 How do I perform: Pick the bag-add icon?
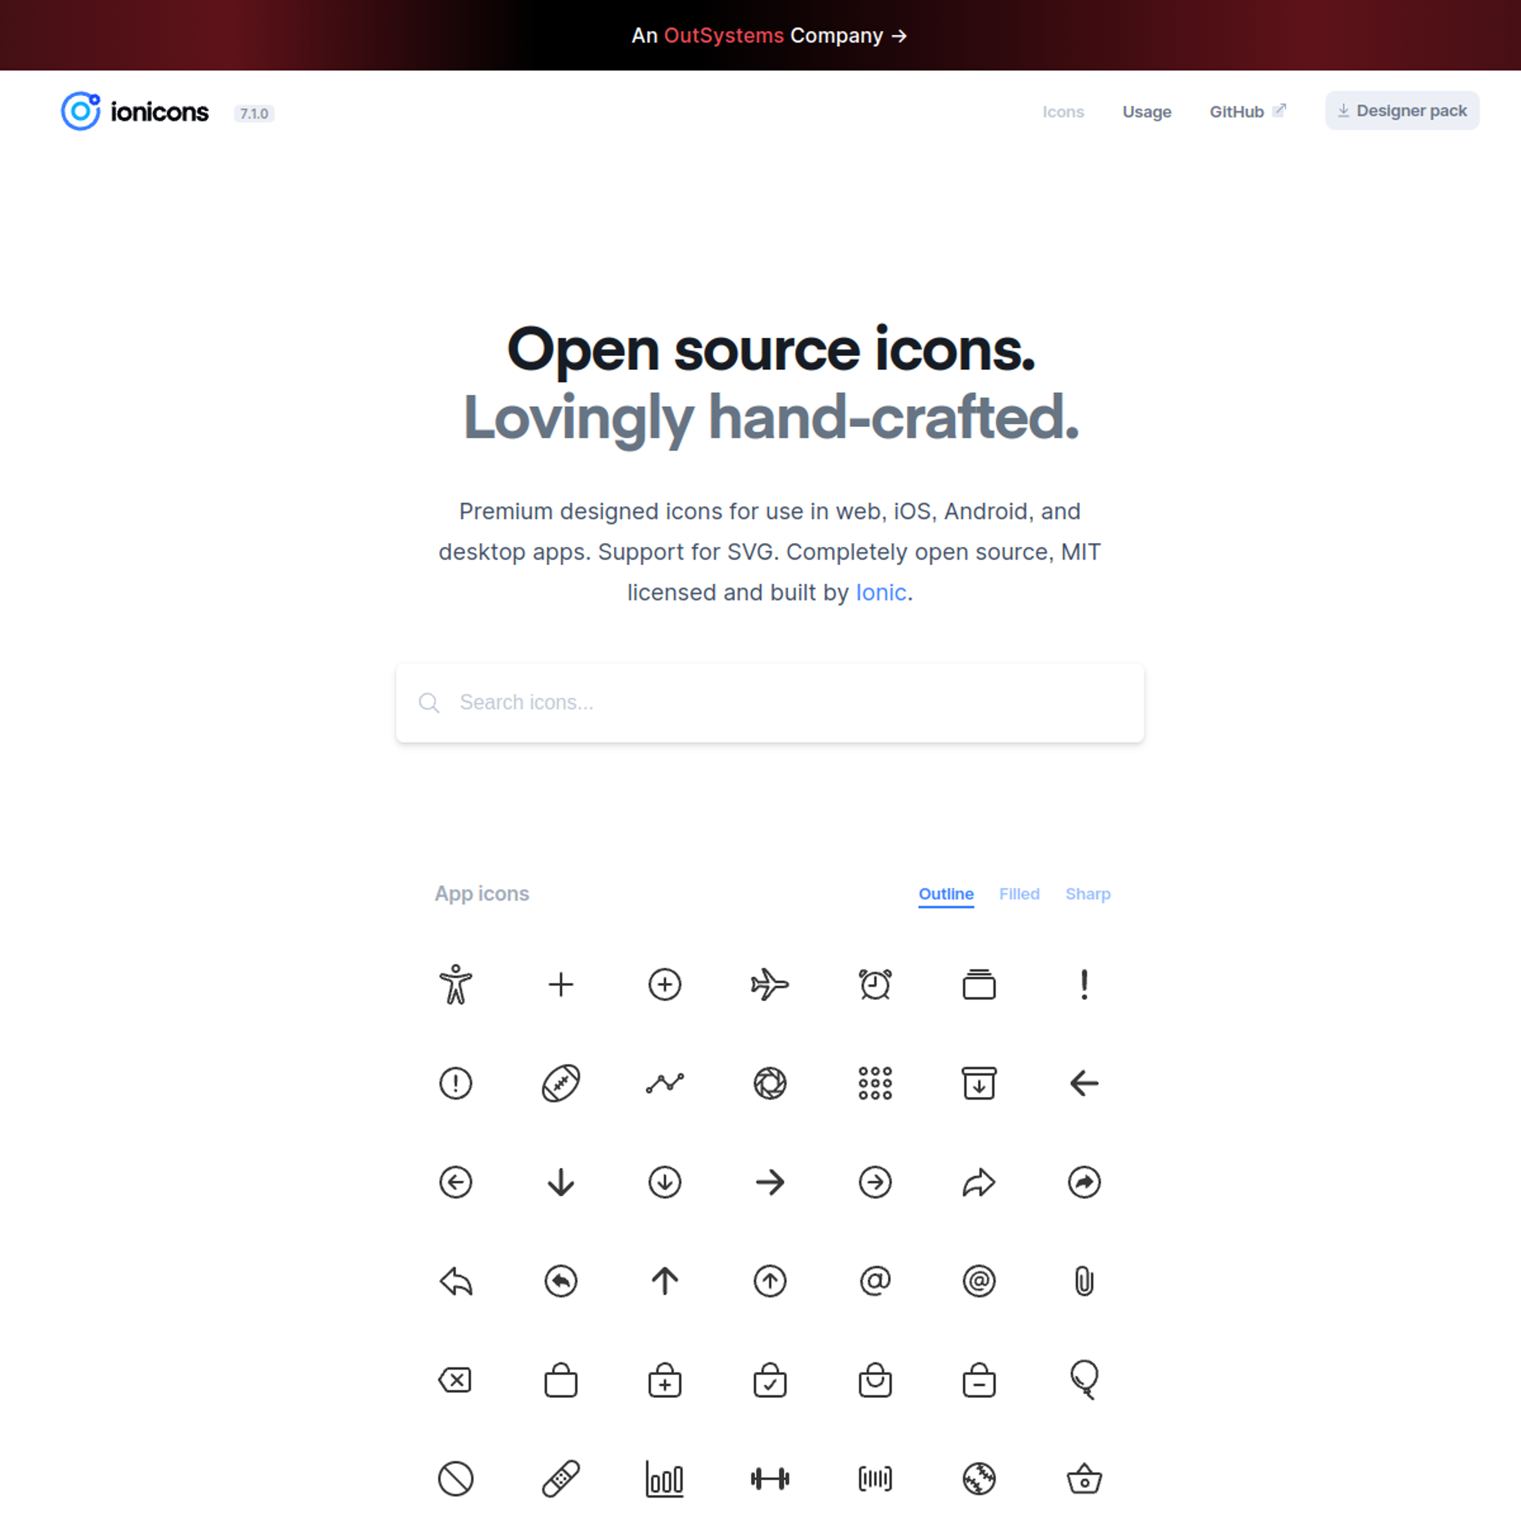pyautogui.click(x=665, y=1379)
